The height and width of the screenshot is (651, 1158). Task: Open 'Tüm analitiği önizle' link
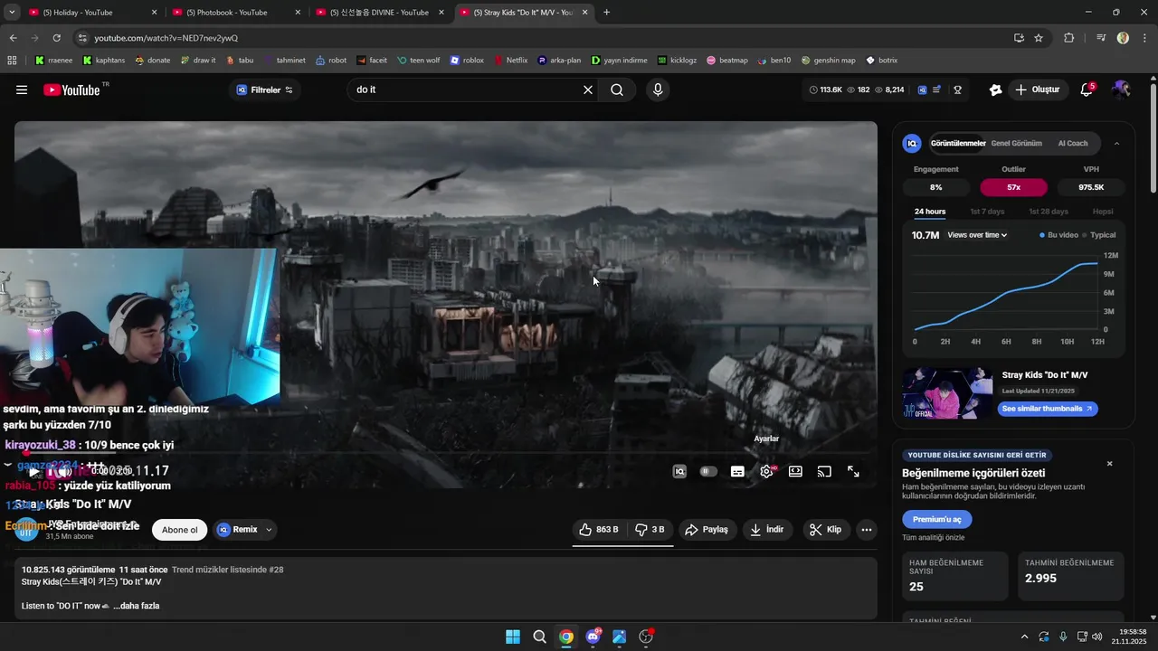click(x=931, y=537)
